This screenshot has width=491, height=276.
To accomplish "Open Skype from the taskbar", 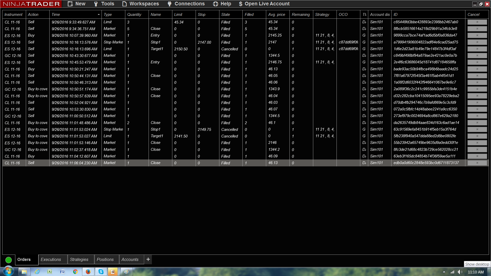I will (101, 272).
